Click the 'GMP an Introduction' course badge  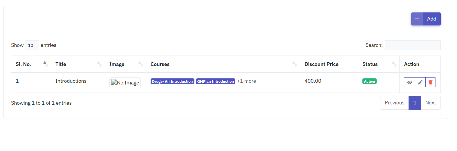(x=215, y=82)
